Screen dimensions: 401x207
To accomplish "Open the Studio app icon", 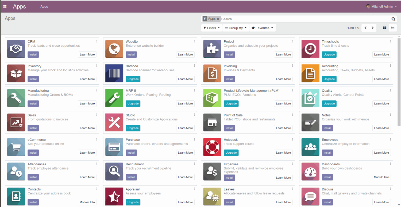I will click(114, 122).
